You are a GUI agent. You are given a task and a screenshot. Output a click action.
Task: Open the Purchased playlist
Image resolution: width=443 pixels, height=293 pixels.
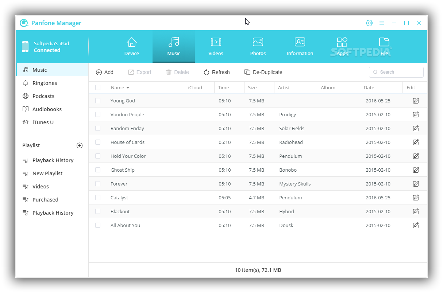click(53, 200)
